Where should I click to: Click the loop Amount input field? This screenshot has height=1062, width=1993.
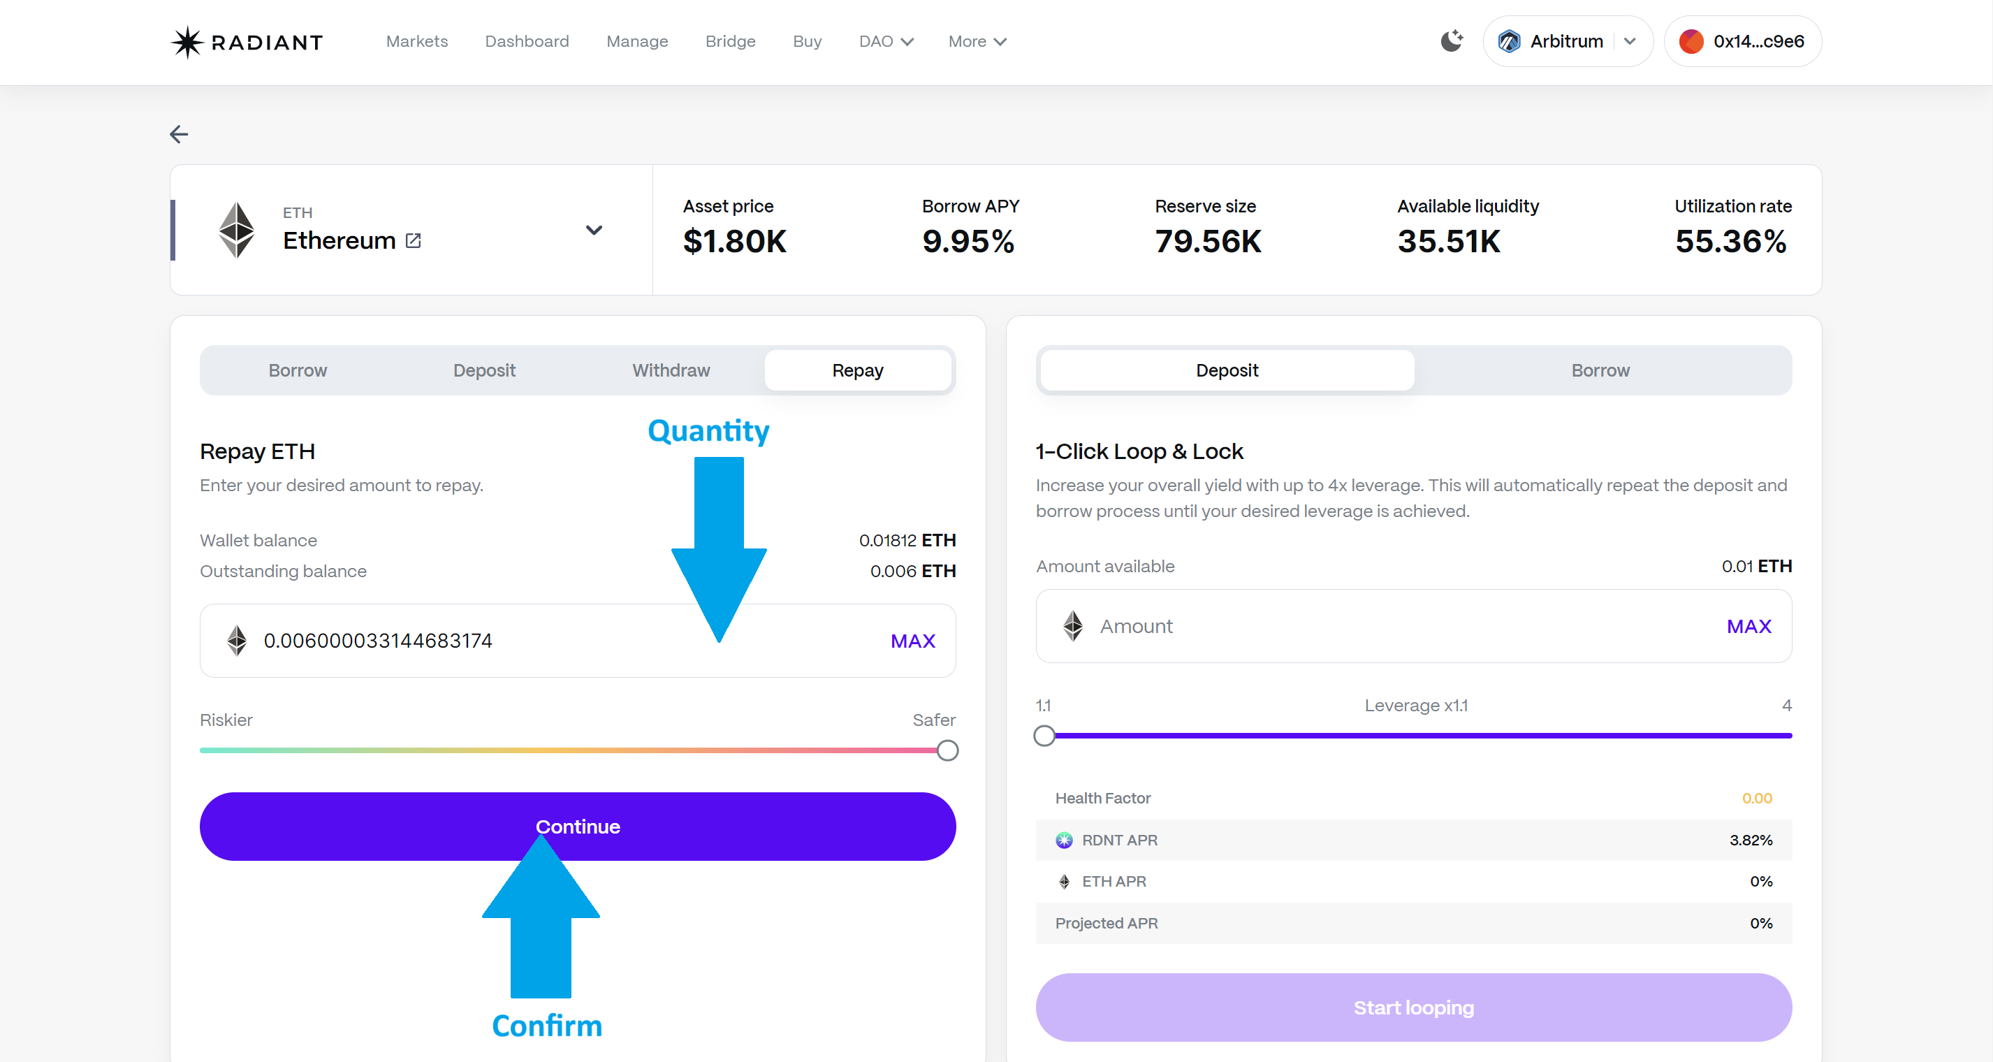pyautogui.click(x=1393, y=626)
